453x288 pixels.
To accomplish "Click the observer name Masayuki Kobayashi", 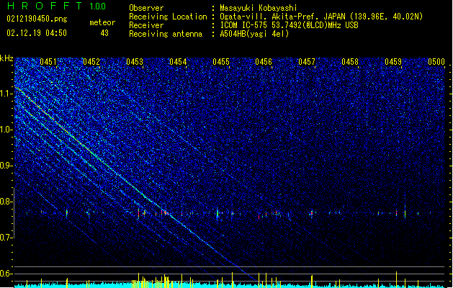I will pos(259,8).
